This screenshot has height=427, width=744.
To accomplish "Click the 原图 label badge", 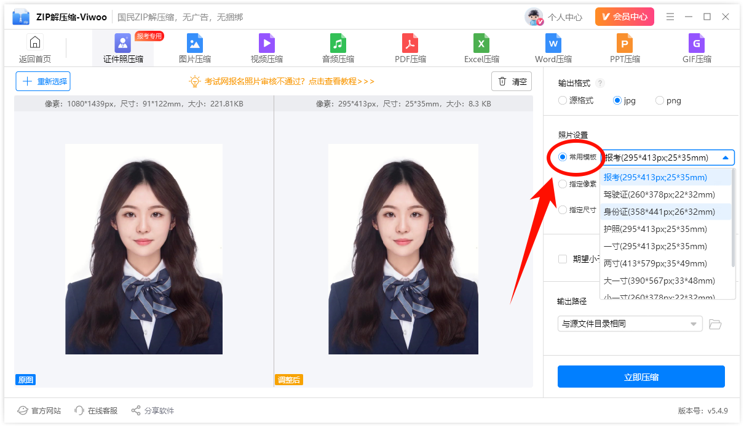I will tap(26, 380).
